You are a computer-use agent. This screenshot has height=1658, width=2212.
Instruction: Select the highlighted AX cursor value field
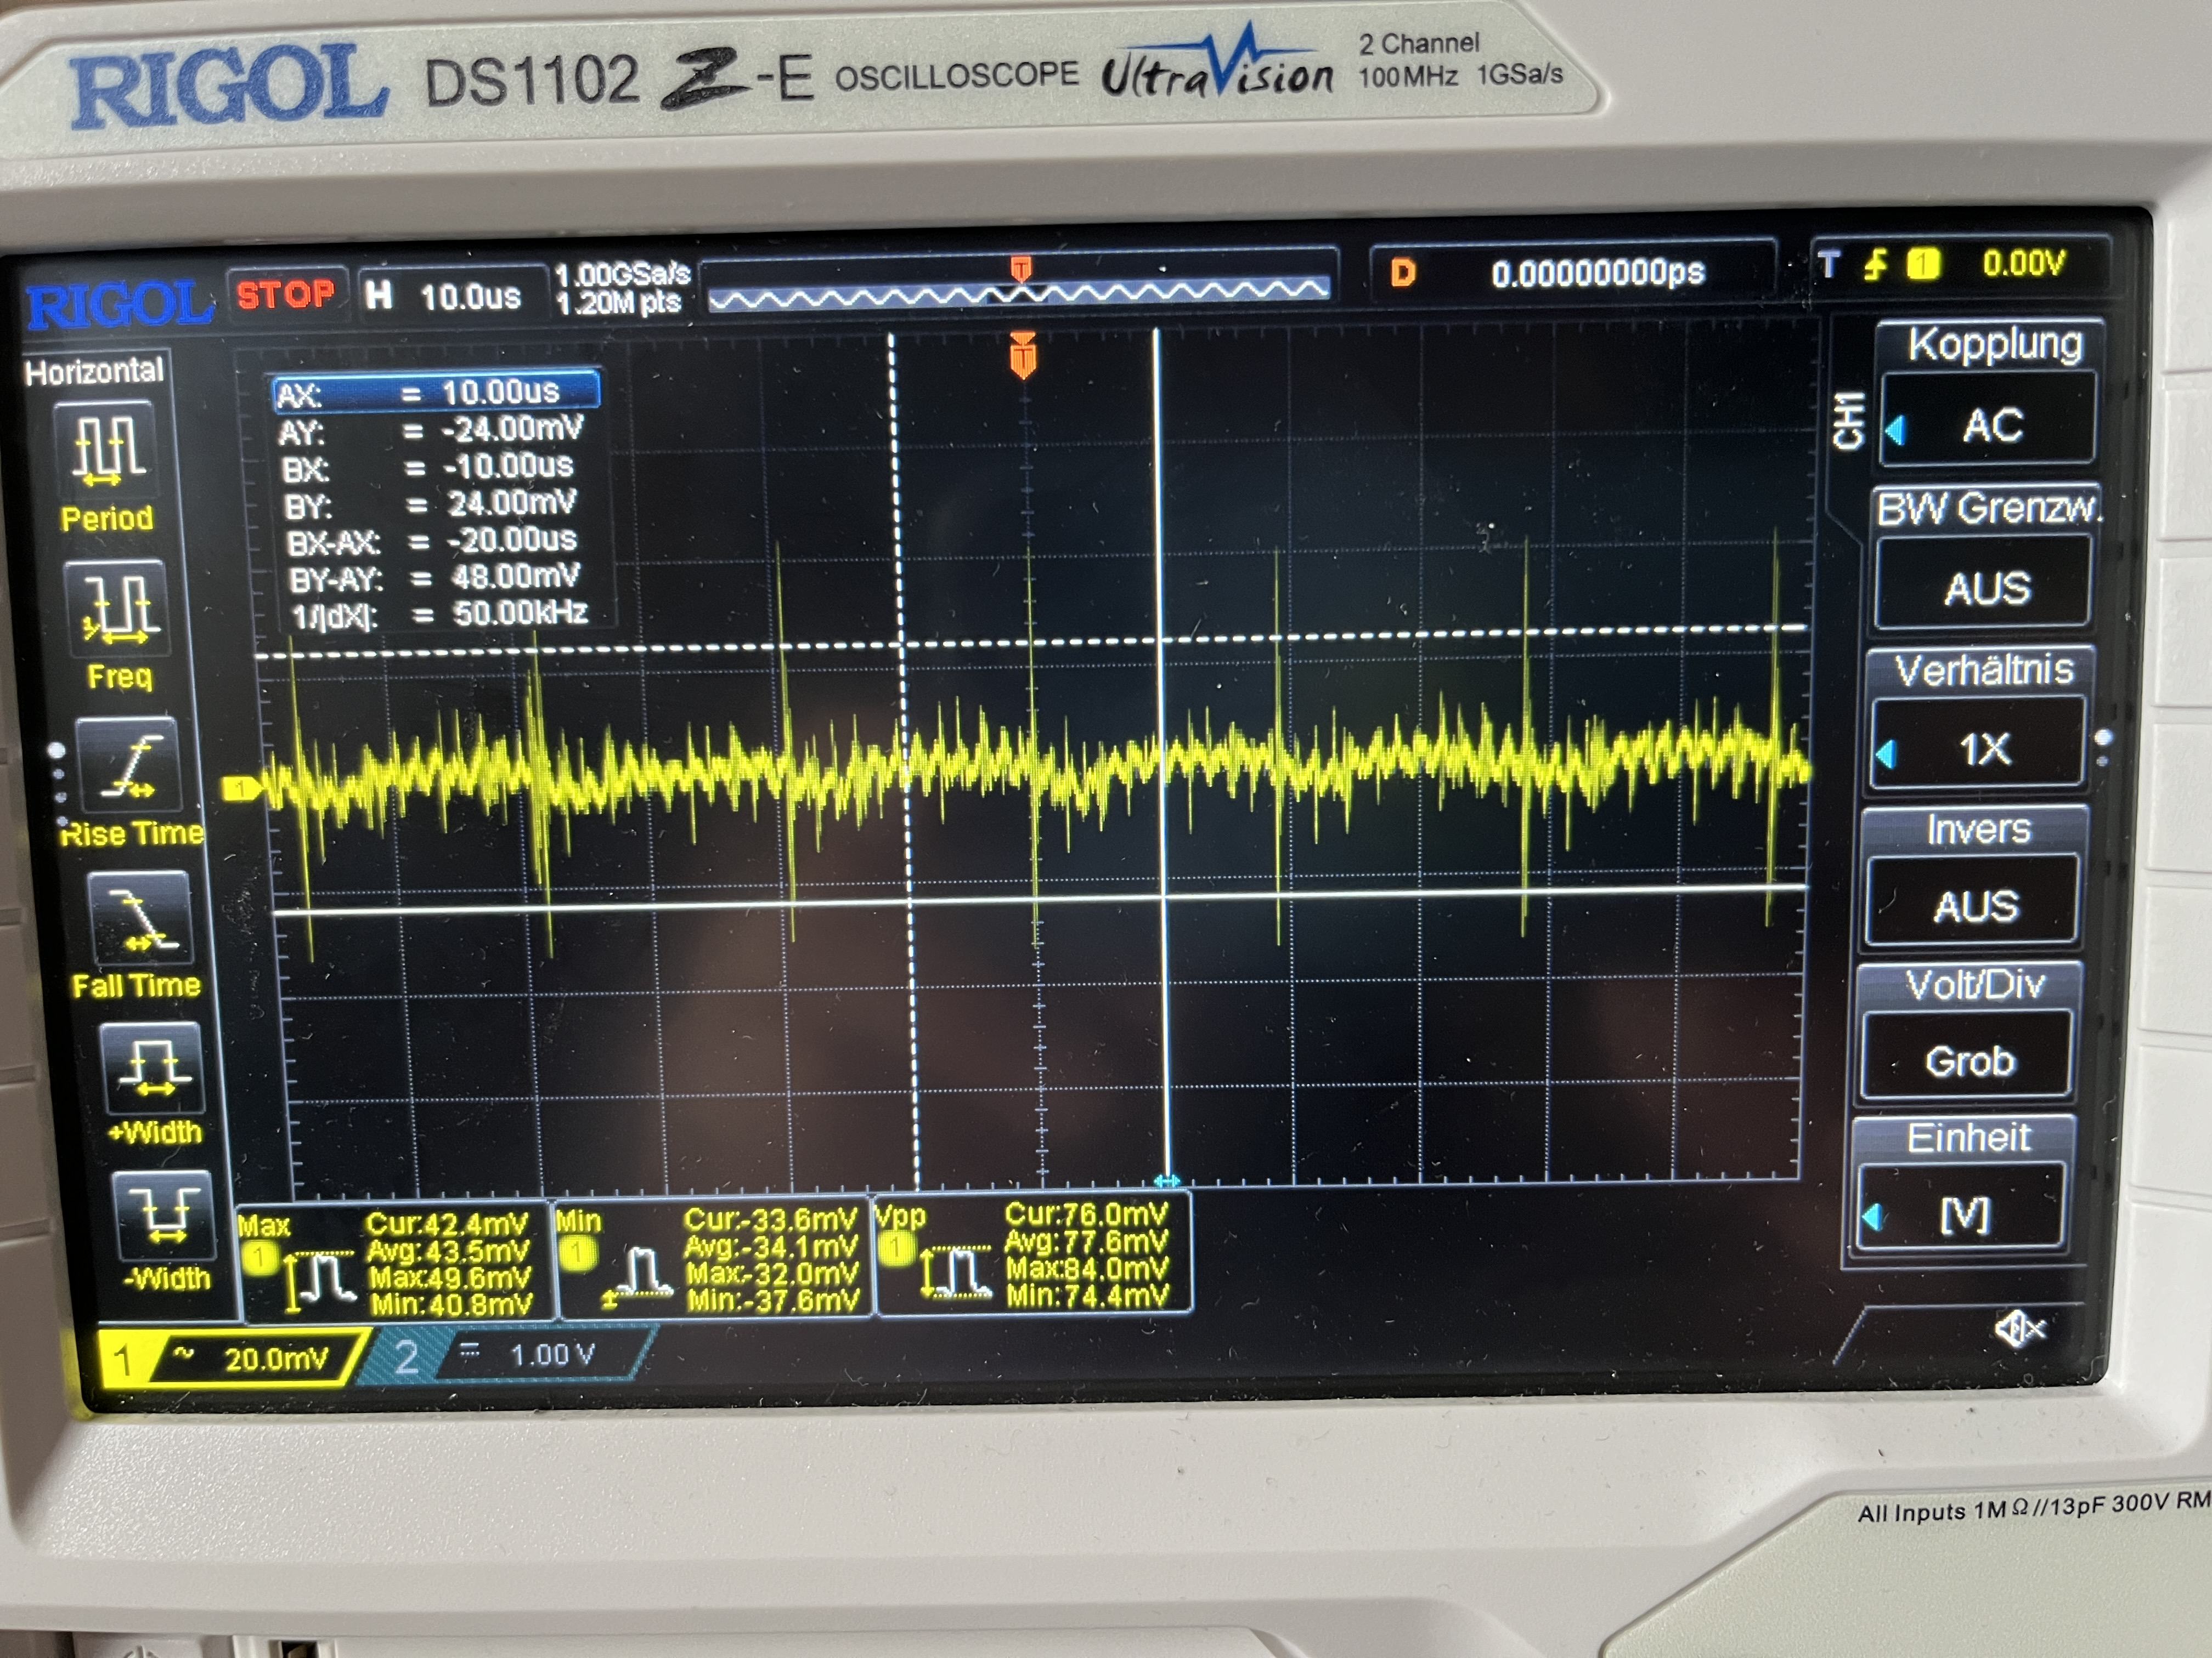tap(436, 392)
